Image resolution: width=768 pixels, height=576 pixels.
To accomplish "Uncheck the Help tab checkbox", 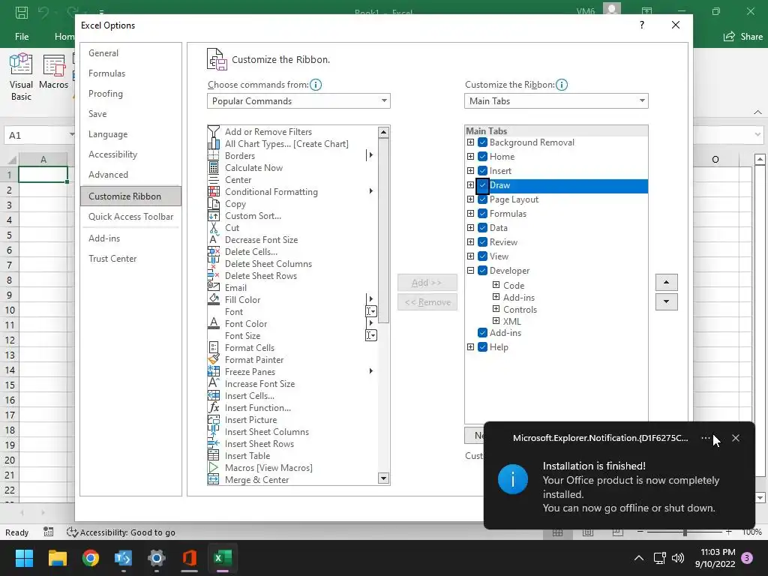I will pyautogui.click(x=482, y=346).
